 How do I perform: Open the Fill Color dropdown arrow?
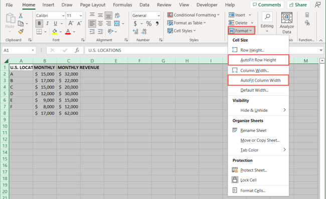coord(61,32)
